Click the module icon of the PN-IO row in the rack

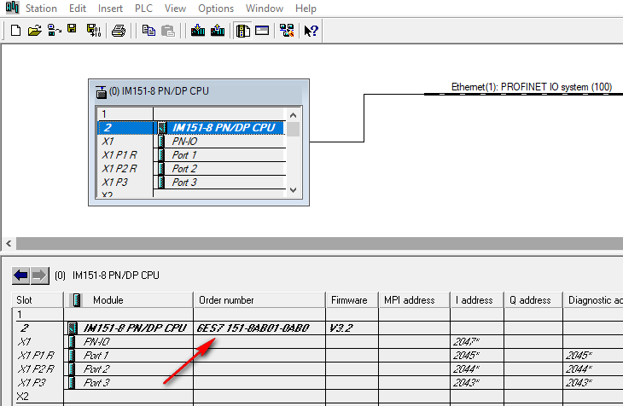161,142
